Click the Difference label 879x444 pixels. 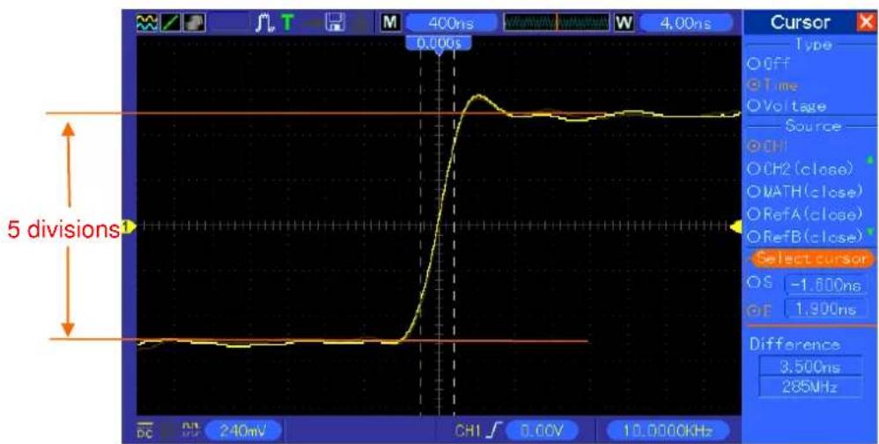pos(794,344)
